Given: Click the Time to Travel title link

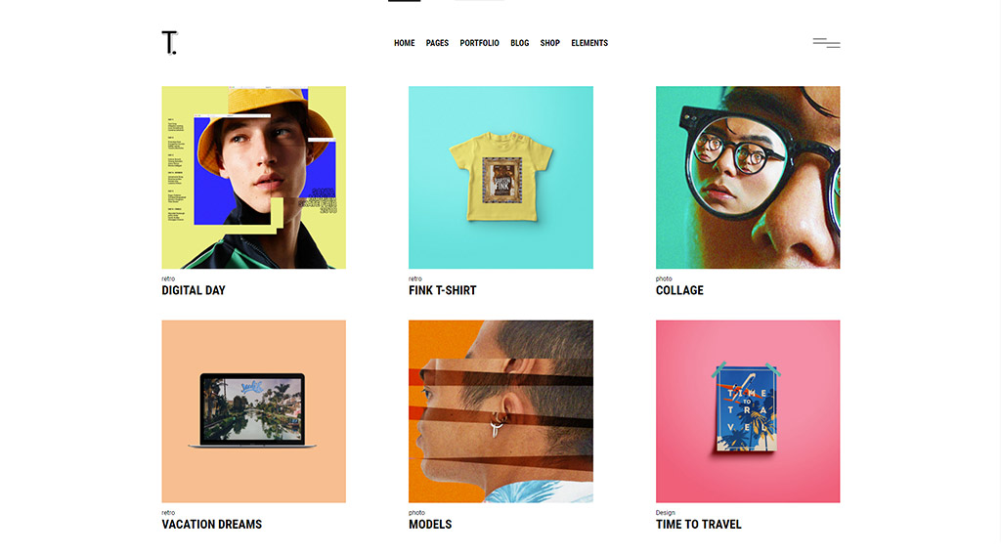Looking at the screenshot, I should [698, 525].
